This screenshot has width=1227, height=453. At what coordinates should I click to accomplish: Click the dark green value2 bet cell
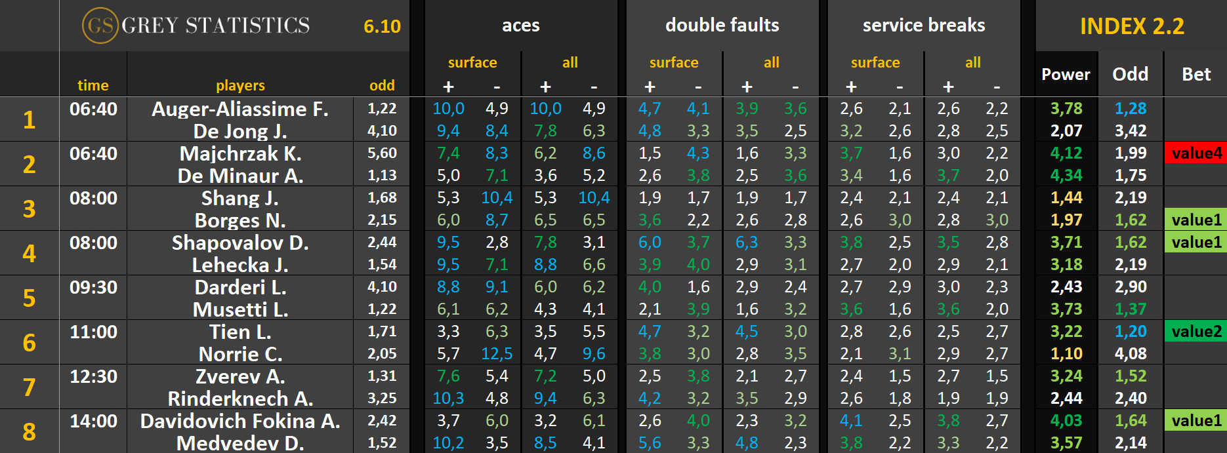pyautogui.click(x=1196, y=332)
